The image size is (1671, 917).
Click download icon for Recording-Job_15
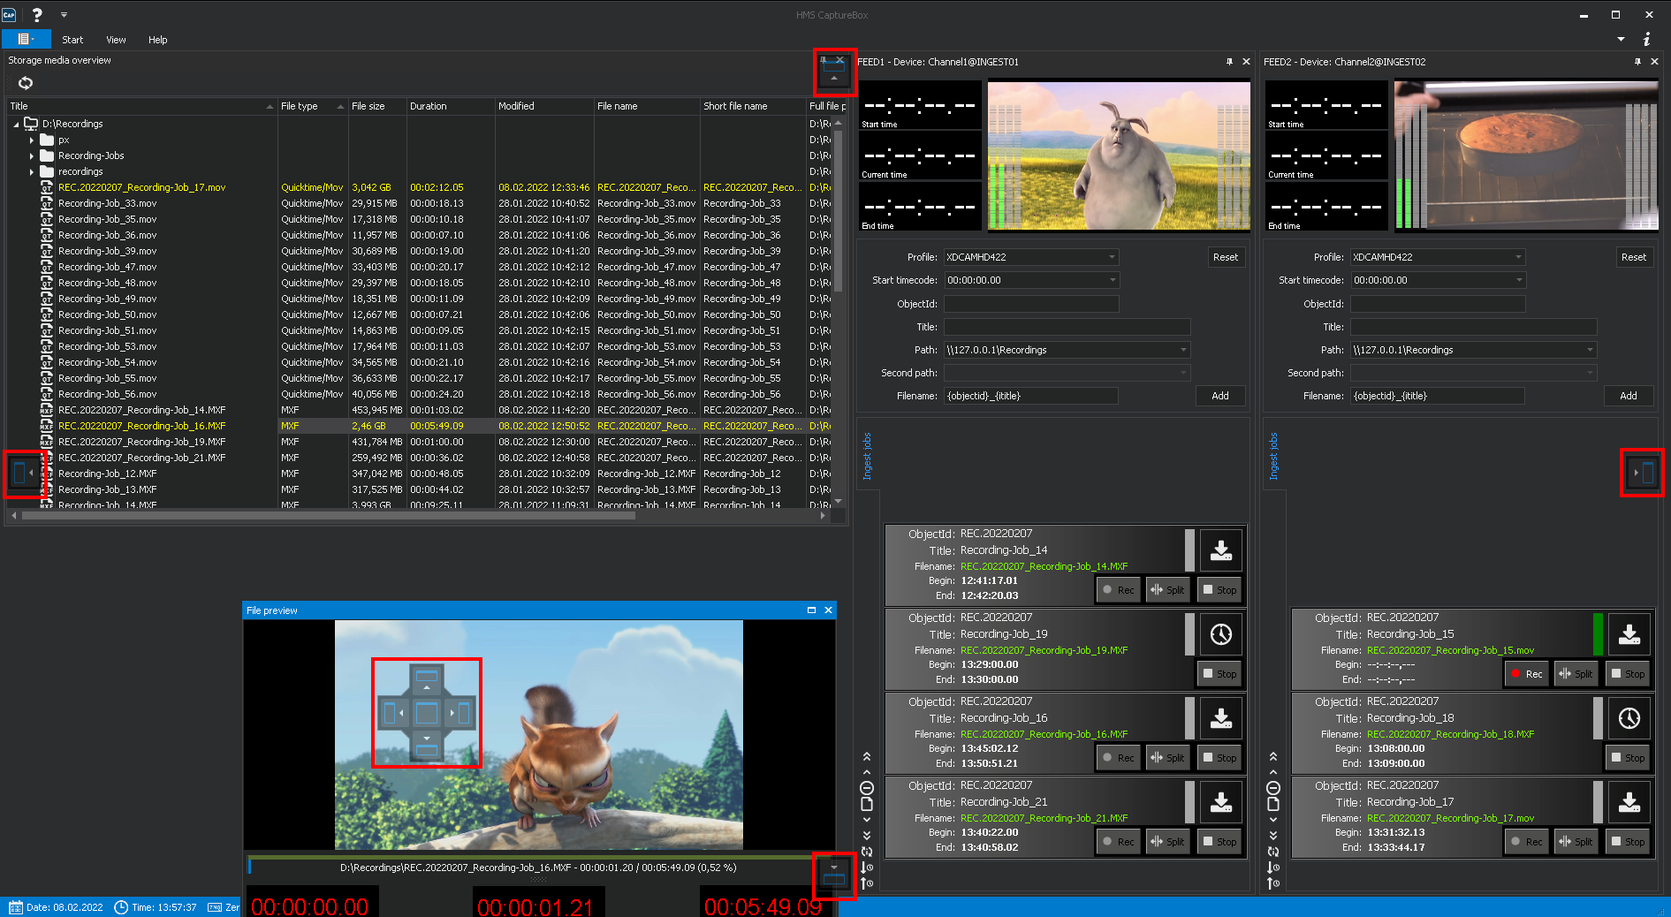[1629, 634]
